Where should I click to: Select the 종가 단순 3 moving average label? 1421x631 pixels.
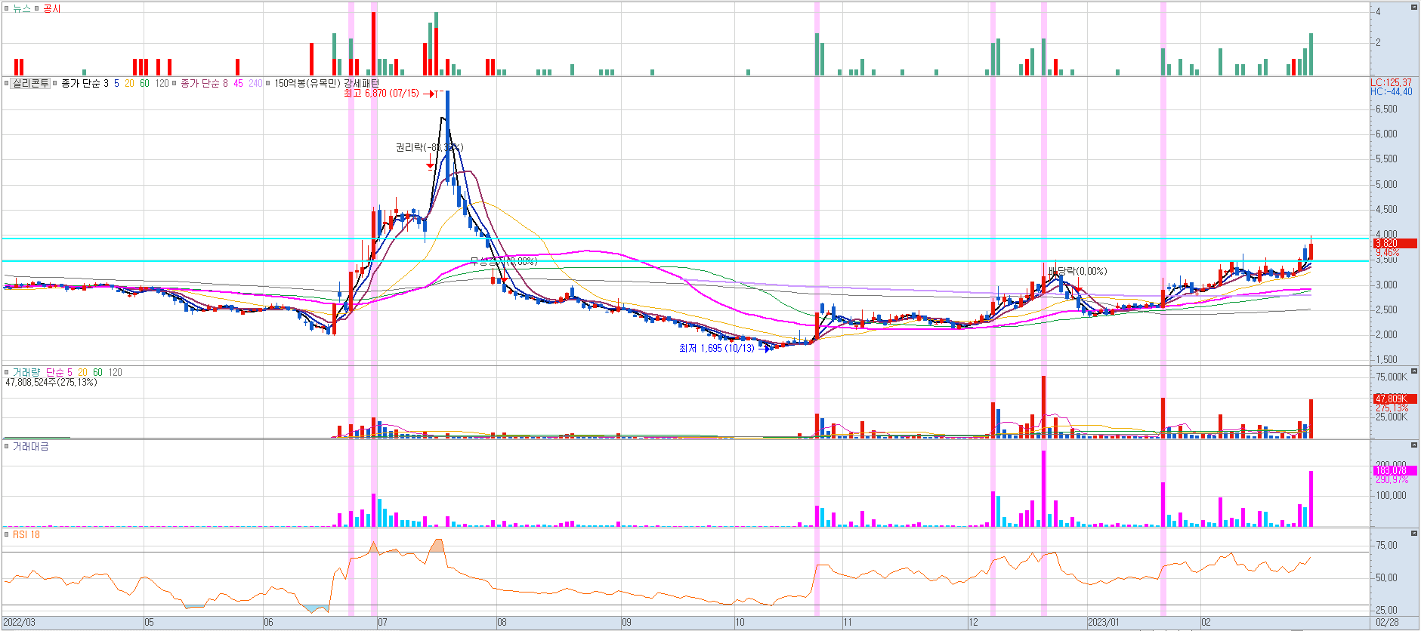pos(85,83)
